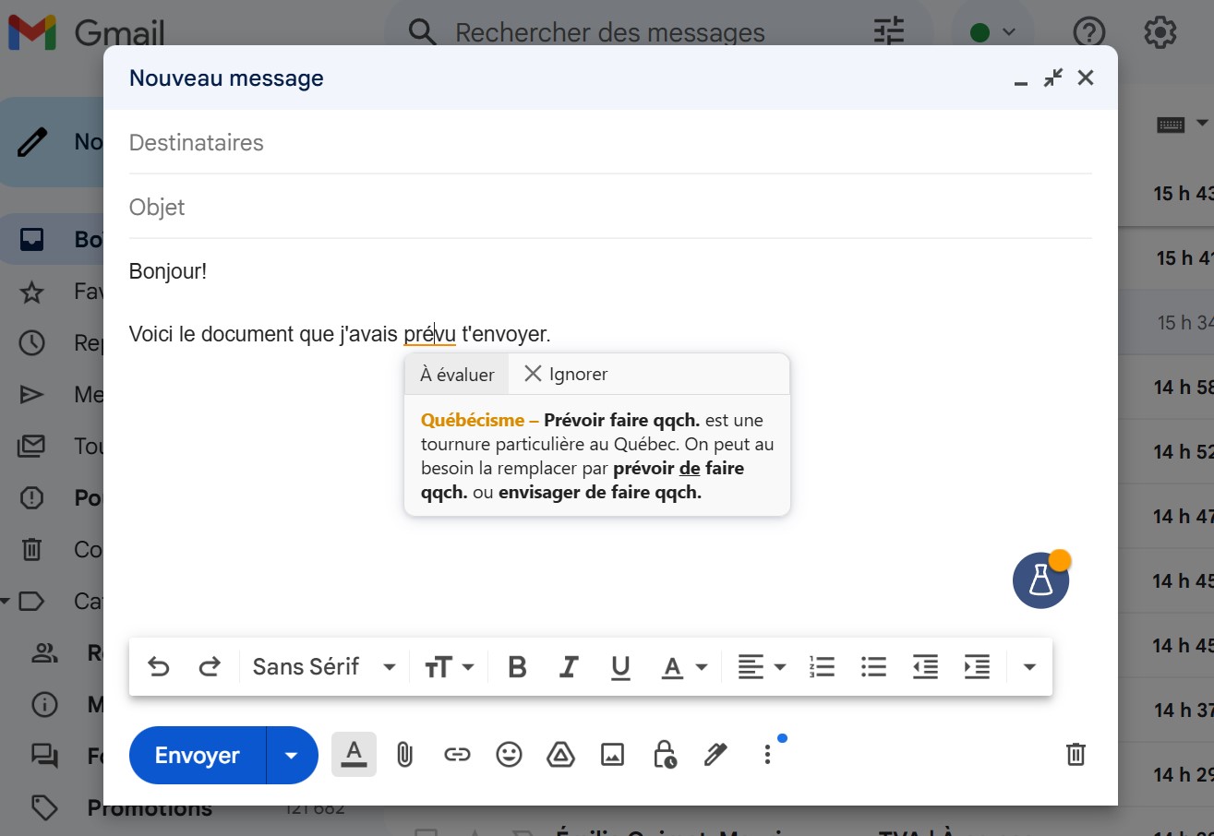Open the Gmail help menu
This screenshot has height=836, width=1214.
coord(1089,32)
